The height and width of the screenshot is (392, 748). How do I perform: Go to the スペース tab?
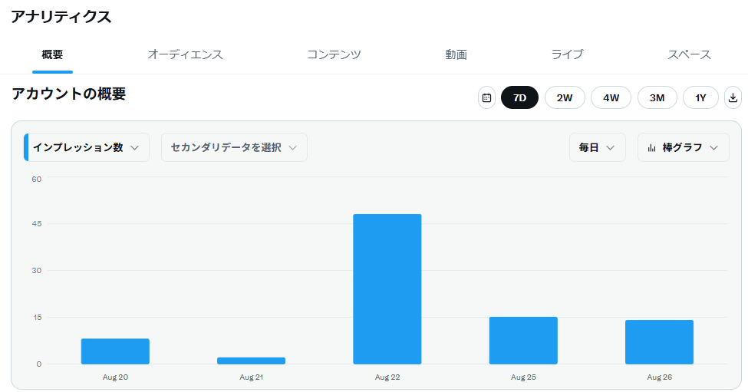click(x=689, y=54)
